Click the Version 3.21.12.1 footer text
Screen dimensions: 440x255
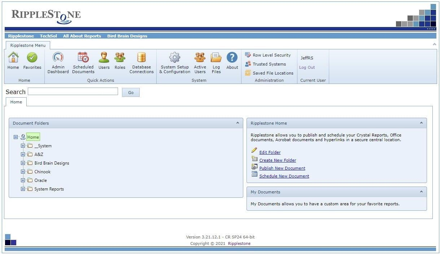click(220, 237)
